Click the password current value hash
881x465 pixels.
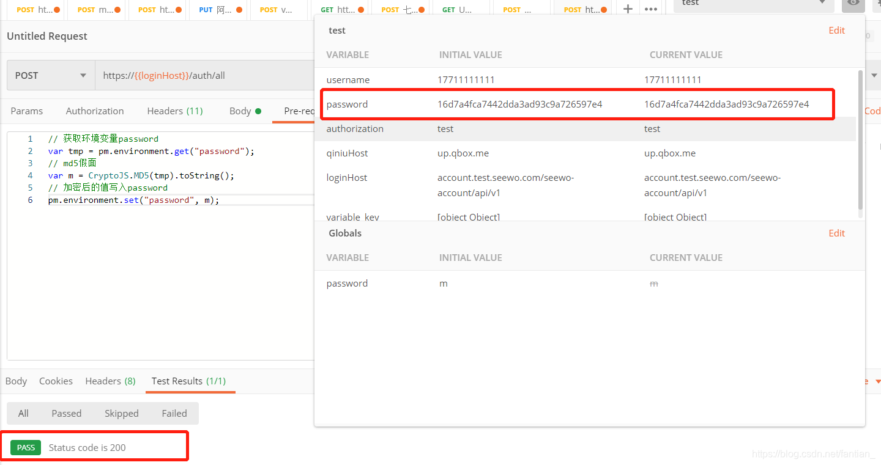point(727,104)
